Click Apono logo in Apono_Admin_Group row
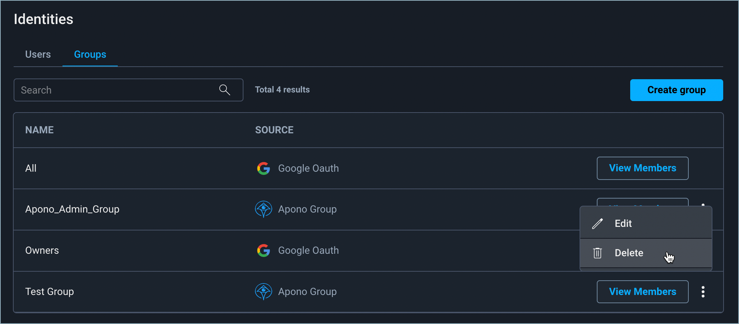Viewport: 739px width, 324px height. (263, 209)
